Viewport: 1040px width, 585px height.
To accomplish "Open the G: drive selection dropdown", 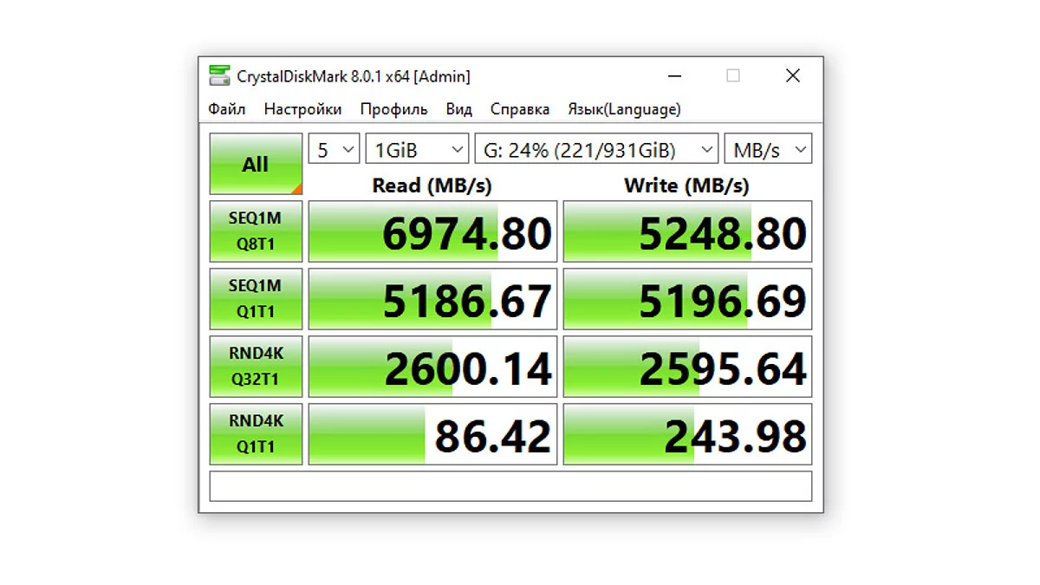I will [x=596, y=150].
